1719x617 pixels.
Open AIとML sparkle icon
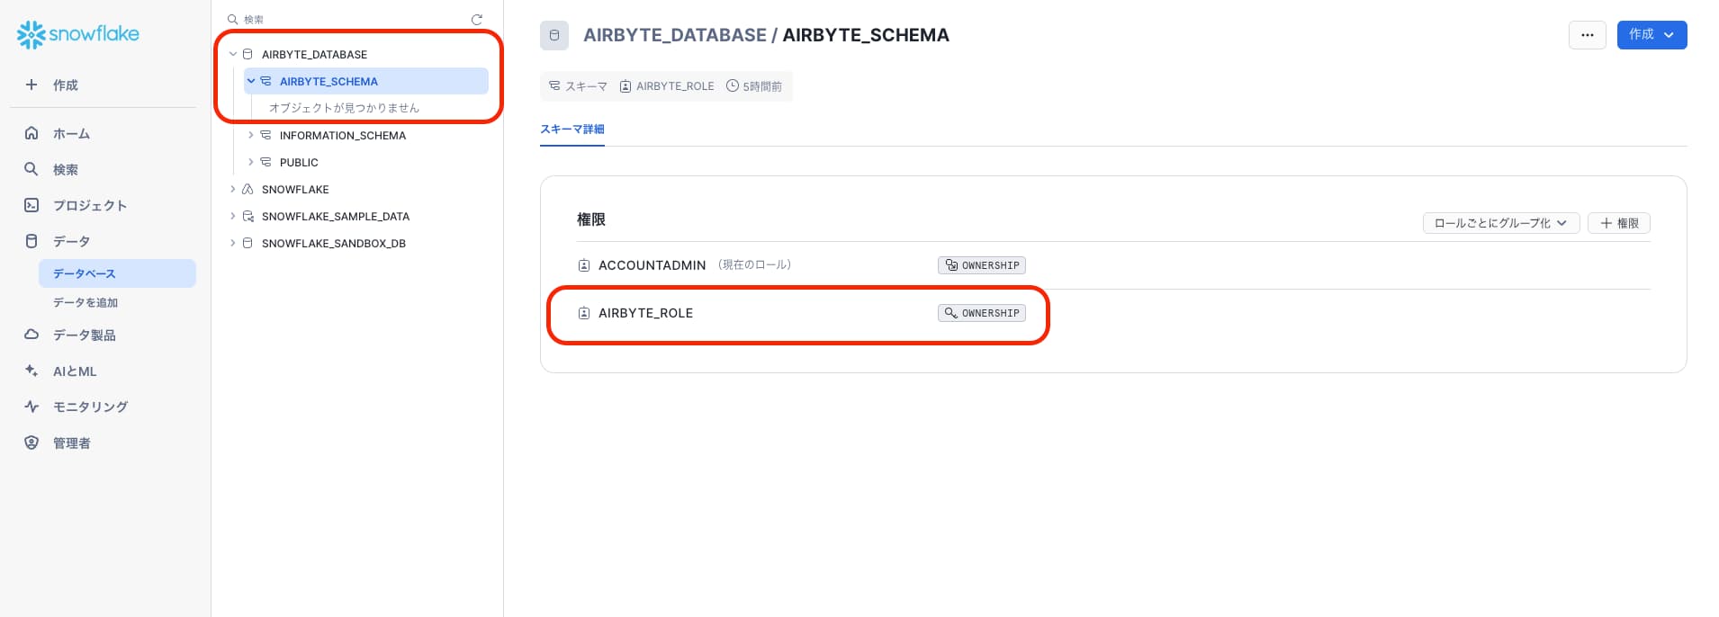pyautogui.click(x=31, y=371)
